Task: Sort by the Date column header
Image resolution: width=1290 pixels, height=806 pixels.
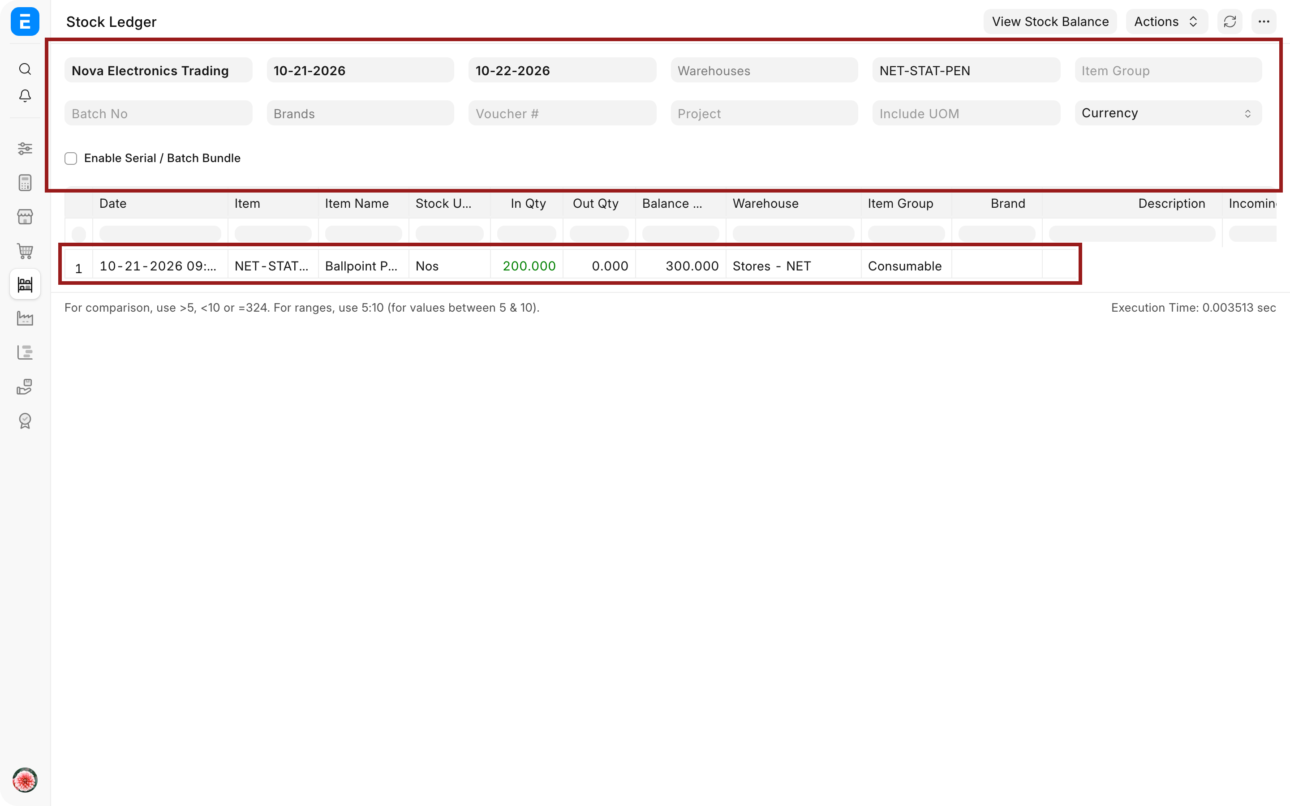Action: pyautogui.click(x=160, y=204)
